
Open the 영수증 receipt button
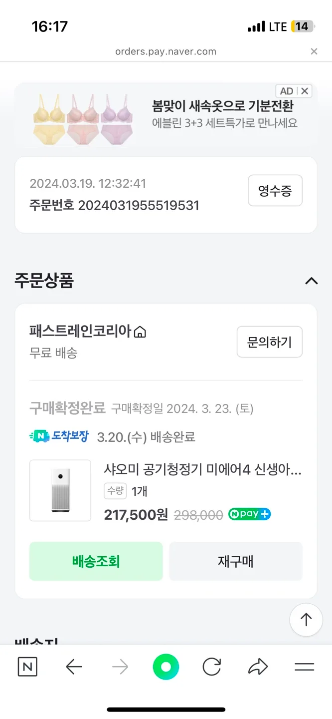point(275,191)
